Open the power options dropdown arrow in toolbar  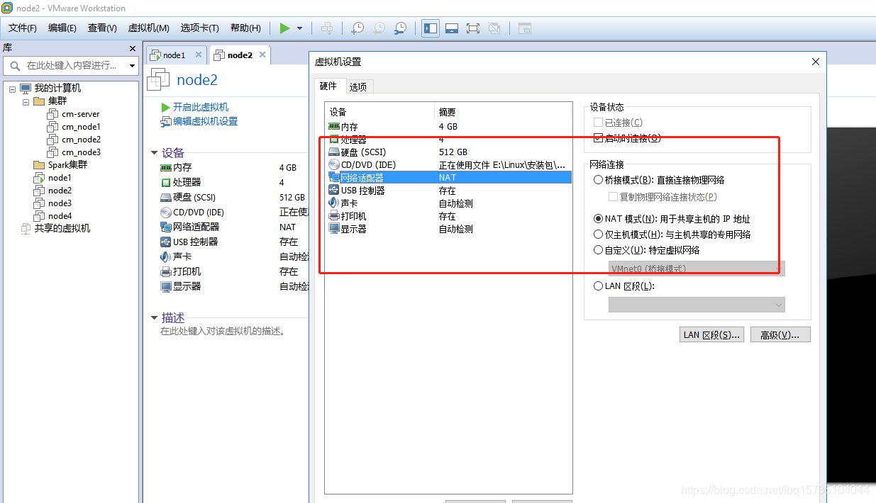[299, 28]
